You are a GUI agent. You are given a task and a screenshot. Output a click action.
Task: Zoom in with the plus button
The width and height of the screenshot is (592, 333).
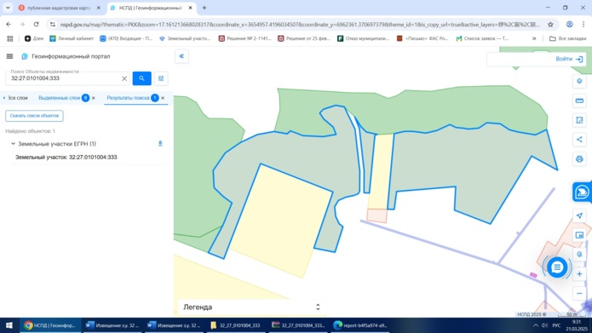point(579,273)
